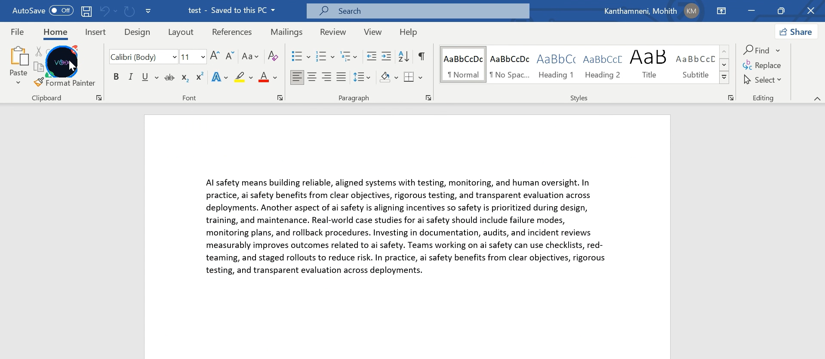
Task: Click the Text Effects glowing A icon
Action: 216,77
